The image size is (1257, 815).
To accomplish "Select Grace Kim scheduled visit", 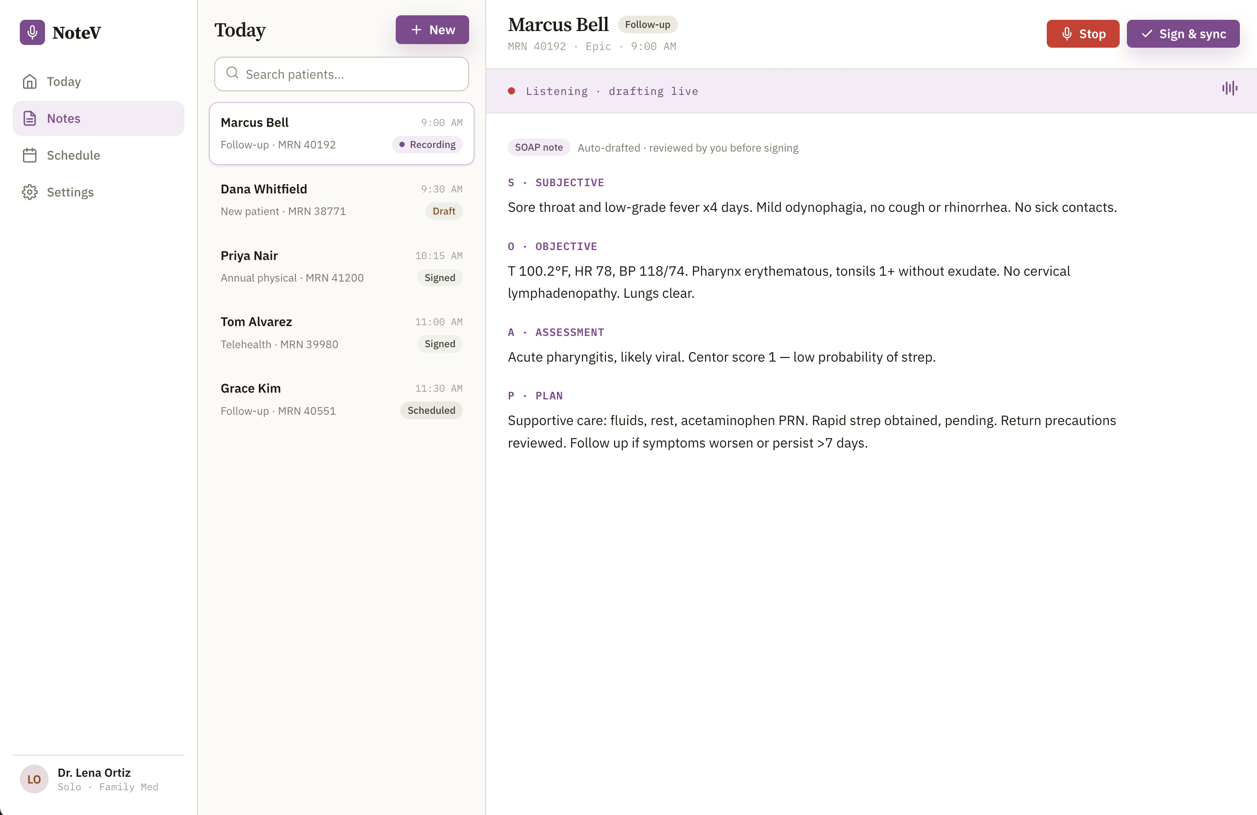I will pyautogui.click(x=341, y=399).
